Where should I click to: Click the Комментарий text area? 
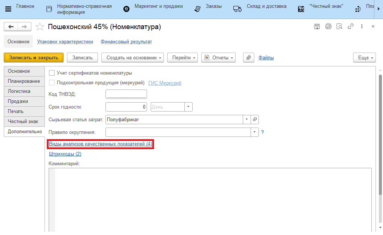click(209, 198)
